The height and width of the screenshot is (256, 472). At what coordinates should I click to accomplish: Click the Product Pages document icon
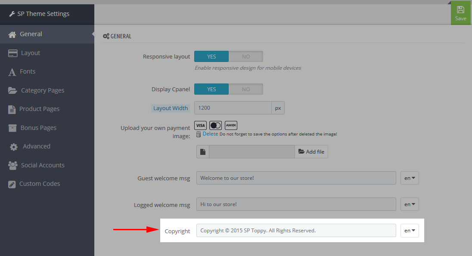click(x=12, y=109)
